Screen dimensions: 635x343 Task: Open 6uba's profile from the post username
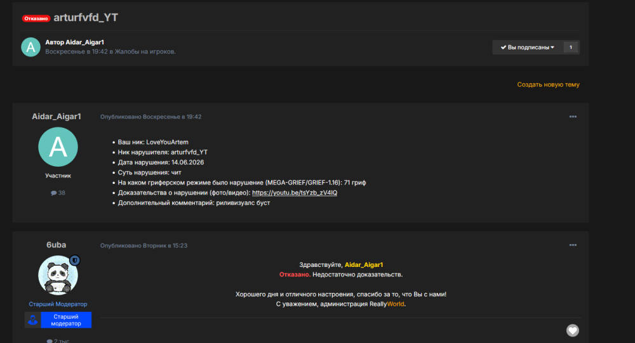[57, 245]
